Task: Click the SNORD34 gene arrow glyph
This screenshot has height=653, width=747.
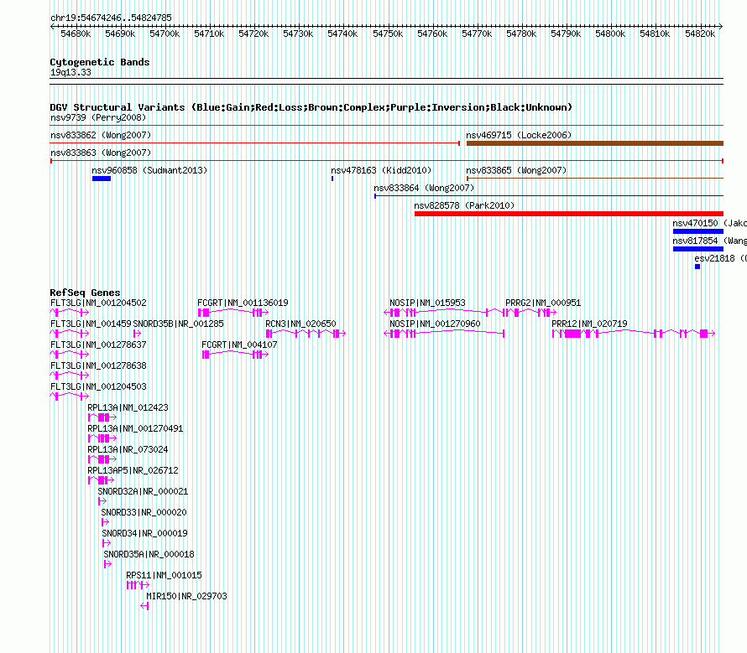Action: (x=107, y=543)
